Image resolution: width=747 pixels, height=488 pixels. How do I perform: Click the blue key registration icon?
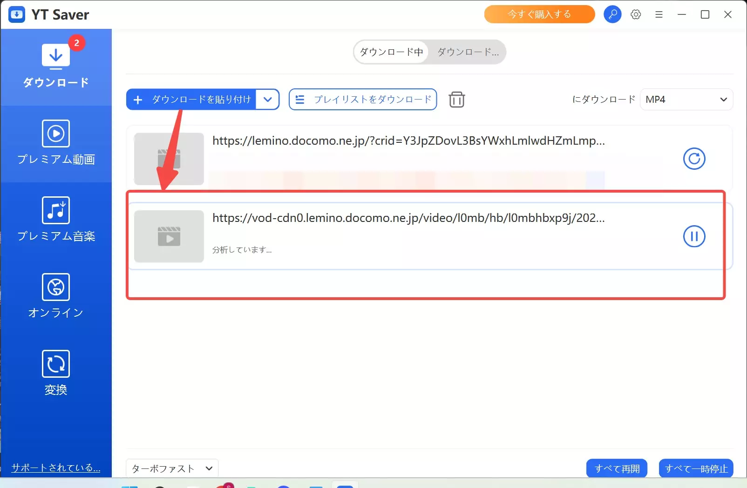612,14
